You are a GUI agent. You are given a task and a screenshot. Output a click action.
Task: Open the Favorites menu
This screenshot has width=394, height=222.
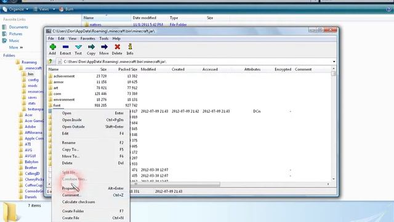[87, 38]
